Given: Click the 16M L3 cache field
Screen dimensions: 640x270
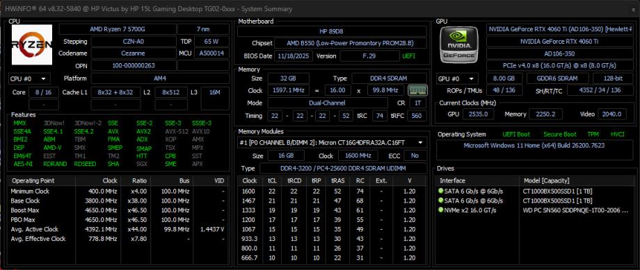Looking at the screenshot, I should pos(215,92).
